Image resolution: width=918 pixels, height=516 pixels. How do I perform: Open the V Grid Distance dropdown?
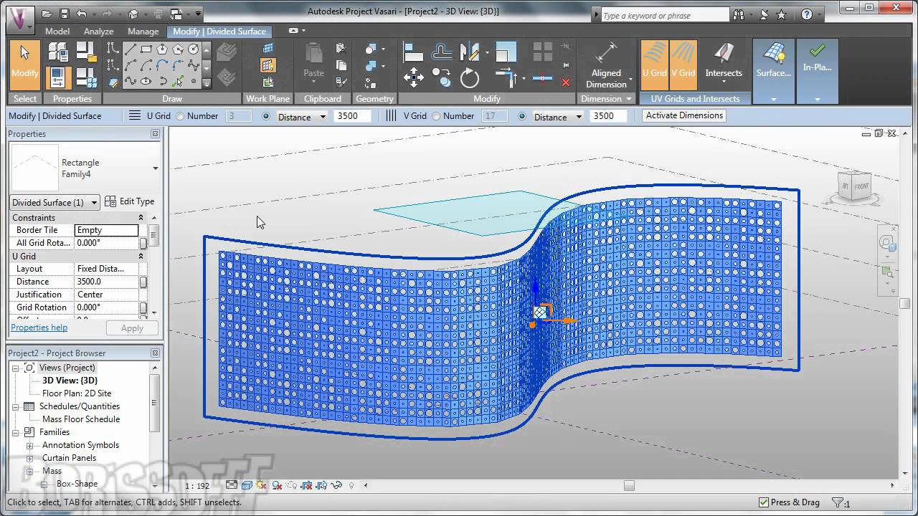[x=557, y=116]
